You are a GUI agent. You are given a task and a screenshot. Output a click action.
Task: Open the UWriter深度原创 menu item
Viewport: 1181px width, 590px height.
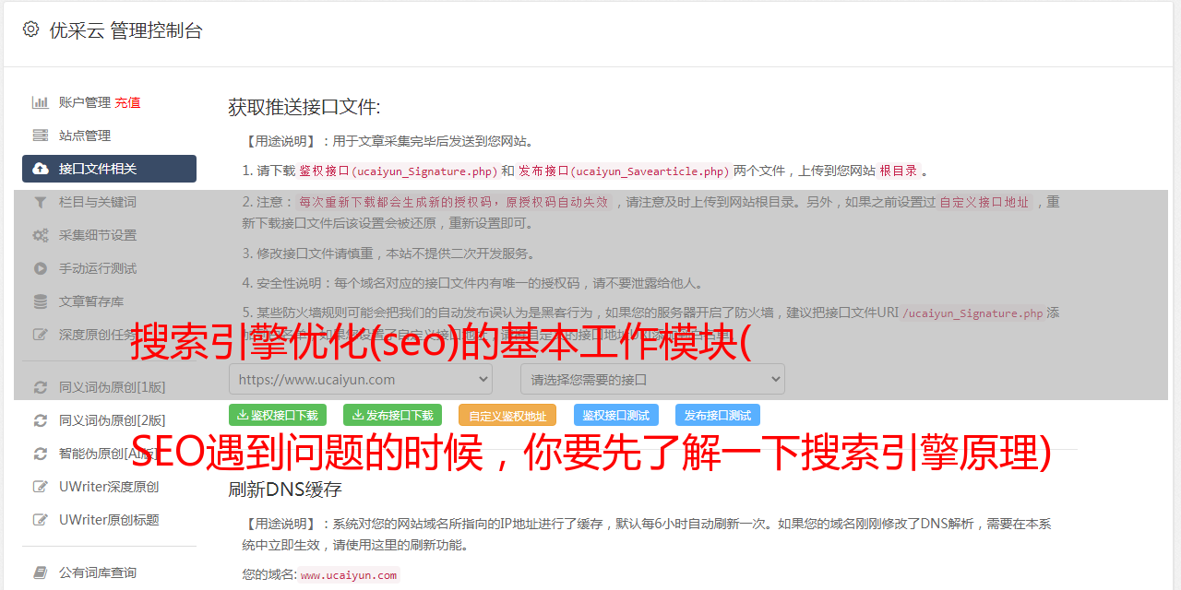click(109, 487)
